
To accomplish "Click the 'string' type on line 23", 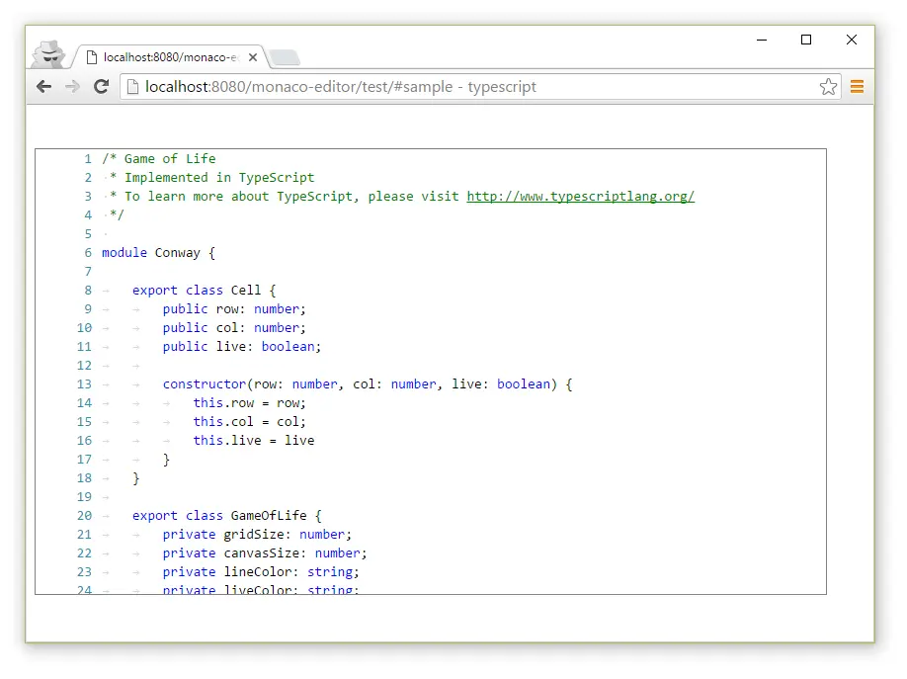I will pyautogui.click(x=330, y=572).
